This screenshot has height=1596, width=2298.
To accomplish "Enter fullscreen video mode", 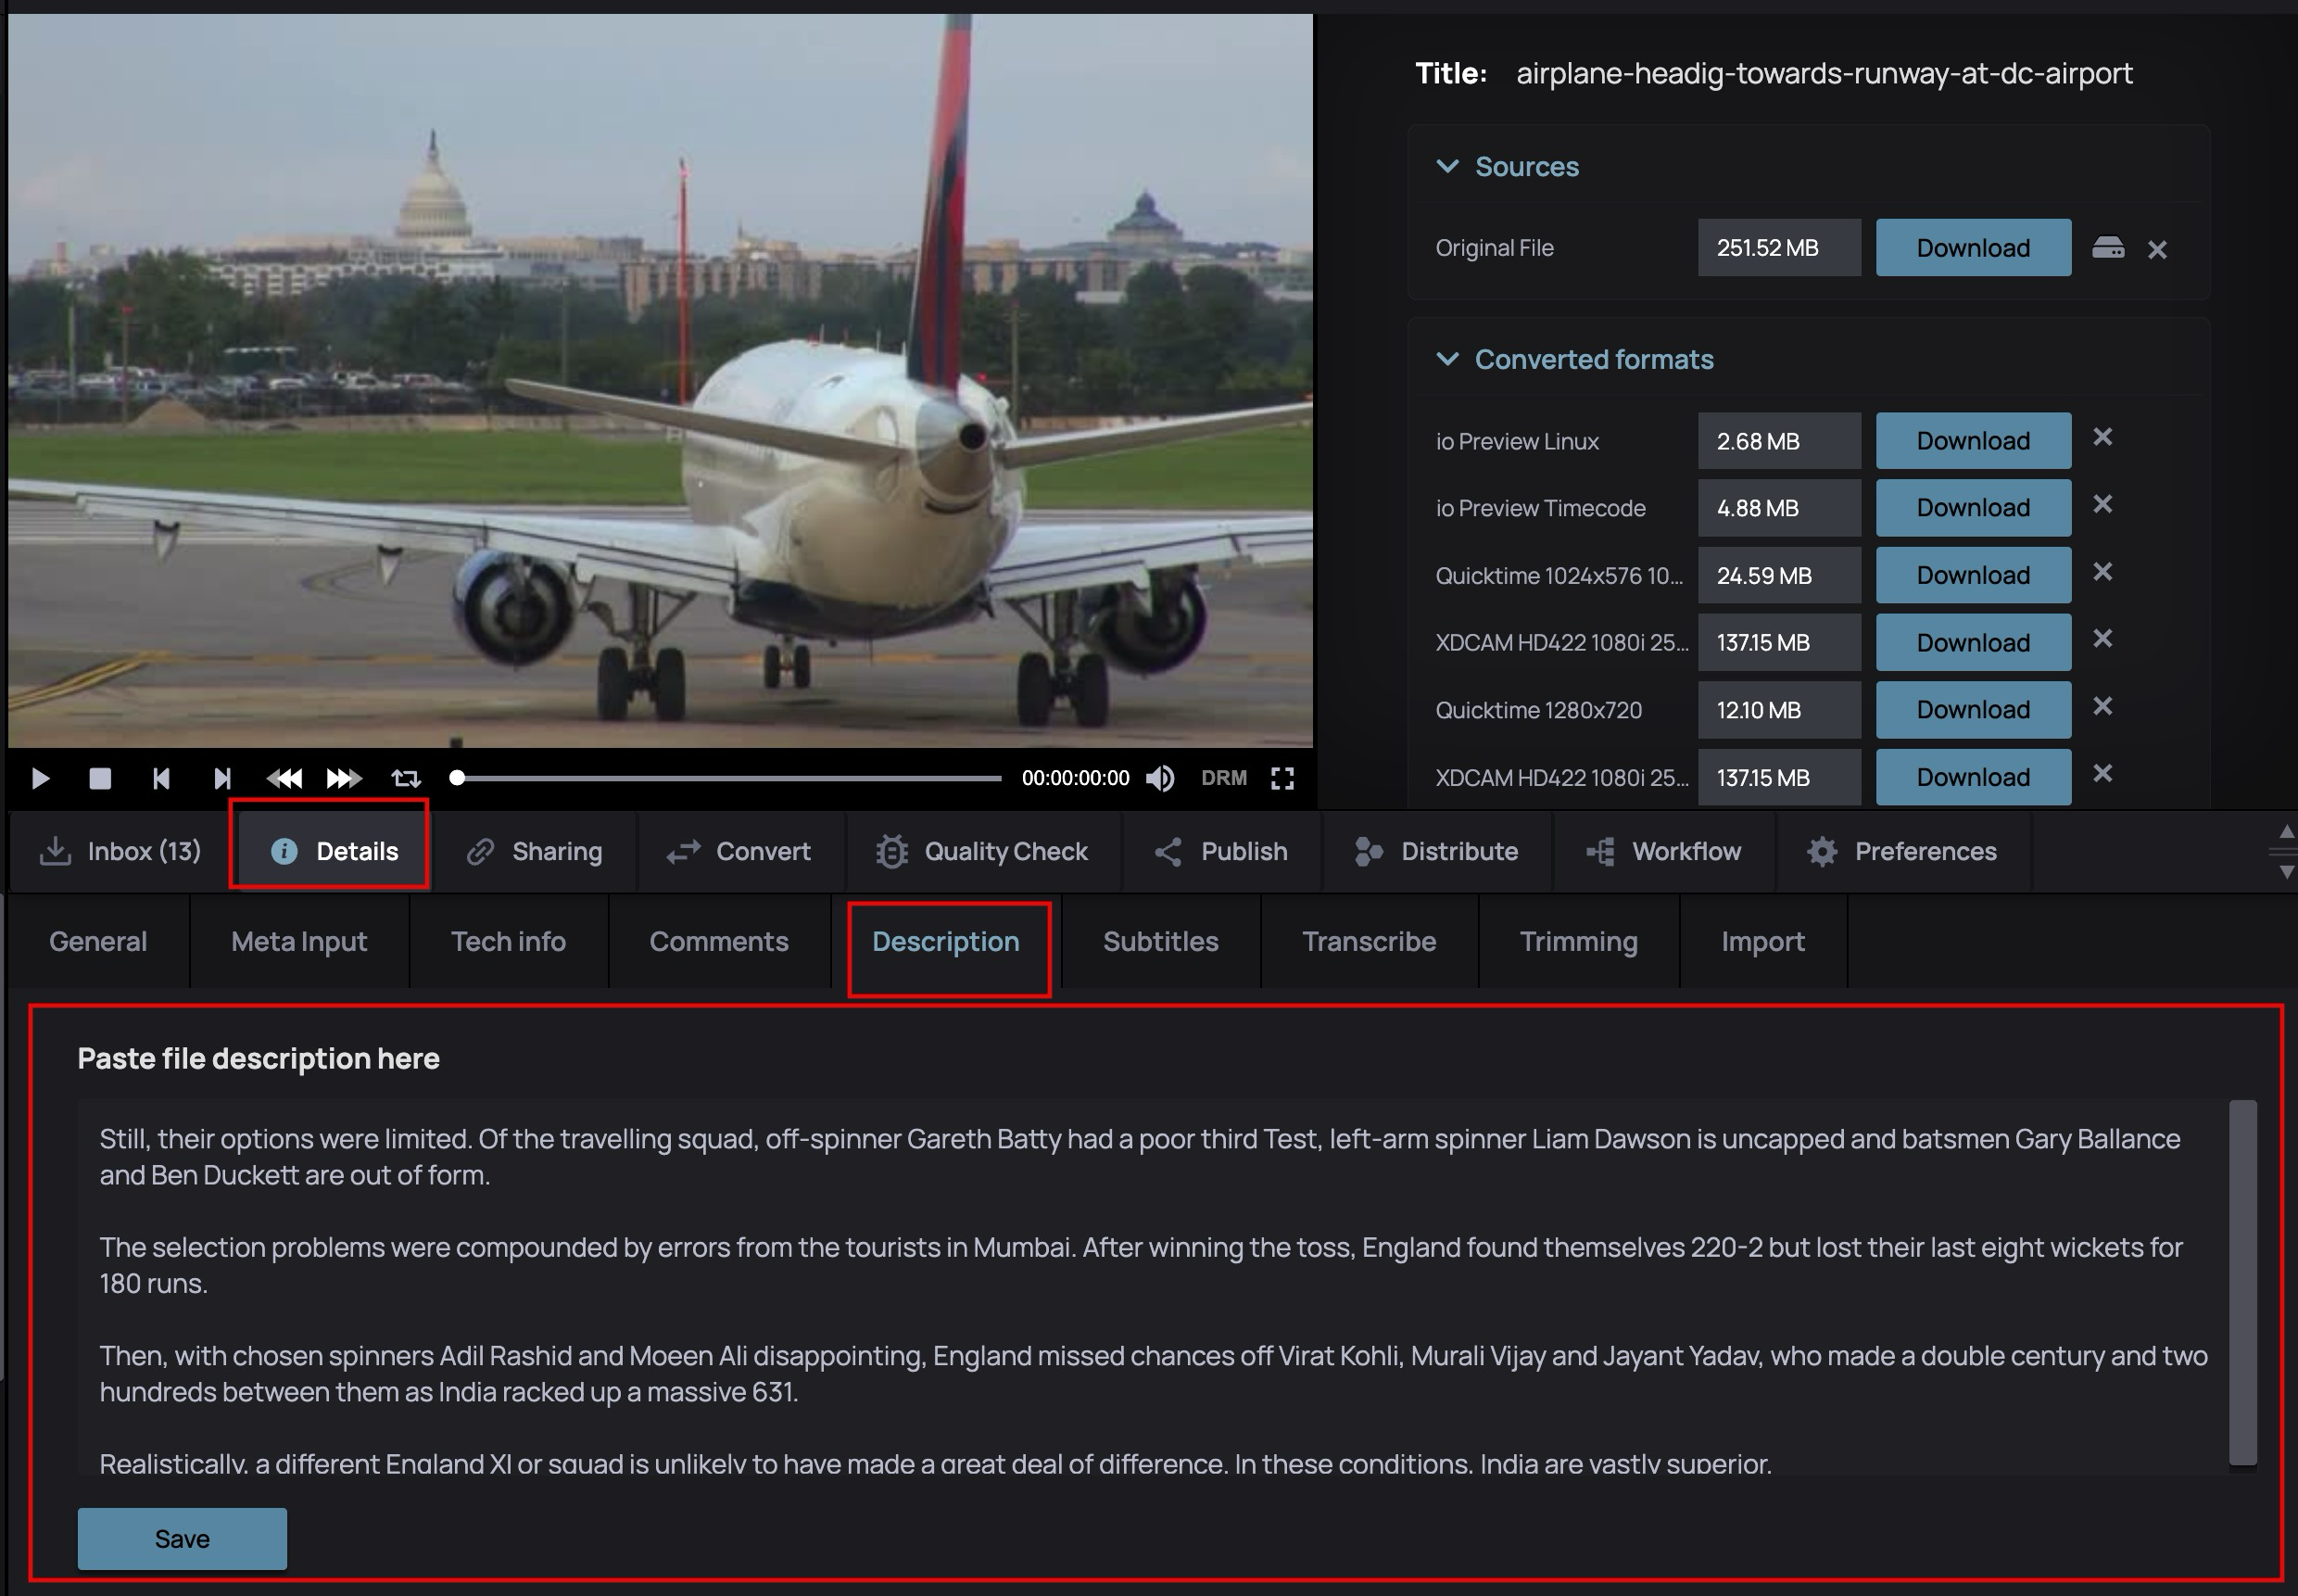I will 1282,778.
